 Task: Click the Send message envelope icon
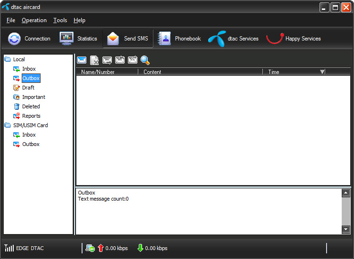coord(107,60)
